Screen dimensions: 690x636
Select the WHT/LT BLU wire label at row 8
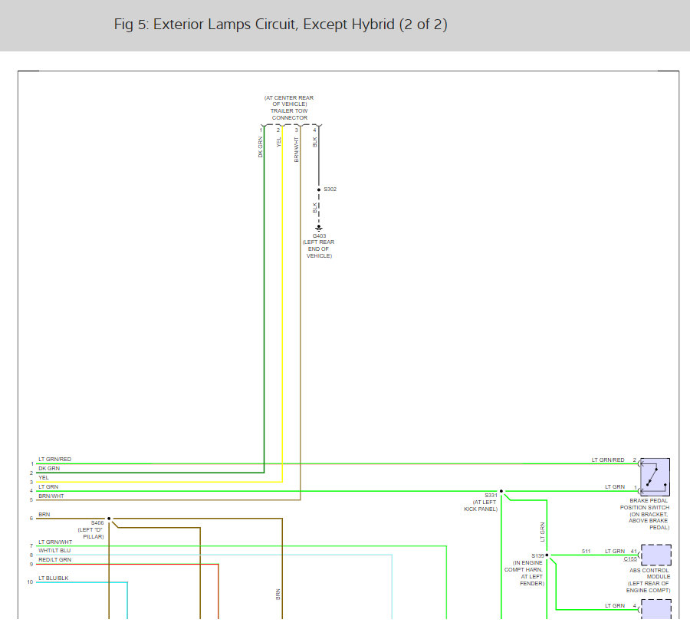(x=54, y=550)
